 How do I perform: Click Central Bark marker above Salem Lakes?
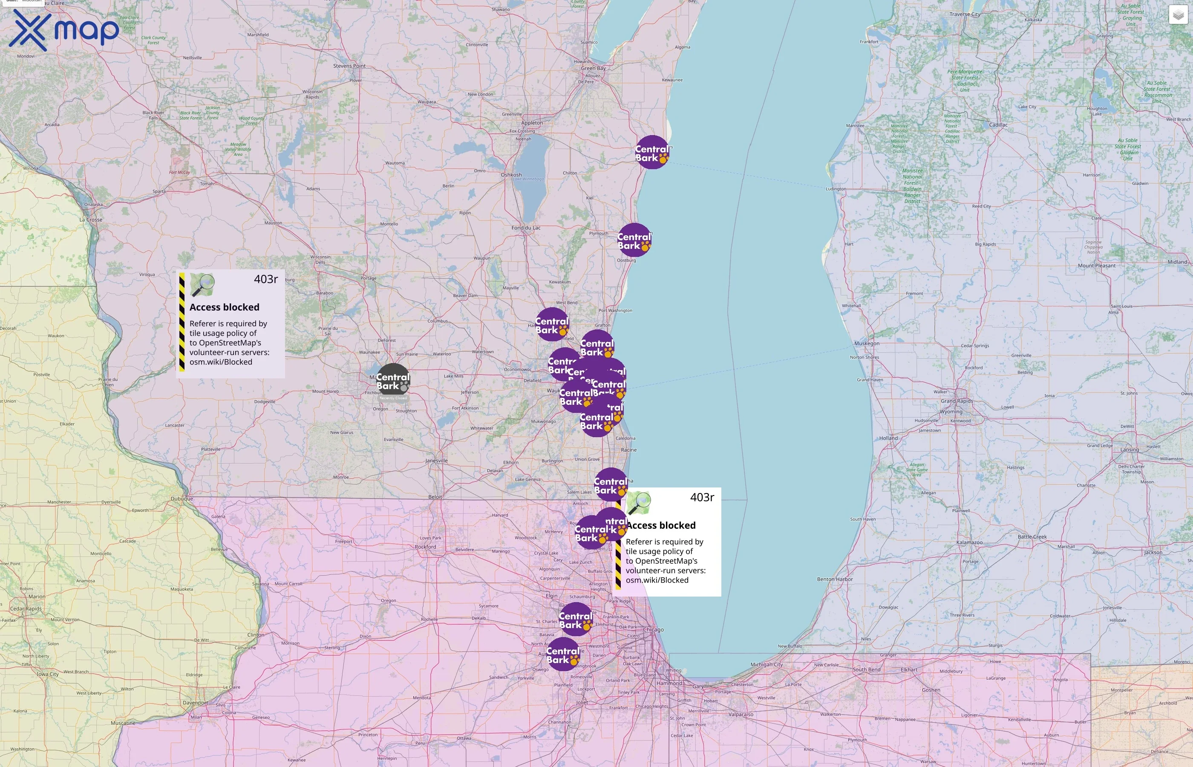[611, 484]
